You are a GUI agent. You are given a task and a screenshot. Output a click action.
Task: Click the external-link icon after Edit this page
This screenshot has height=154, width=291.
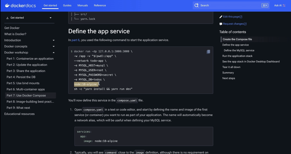(x=241, y=17)
